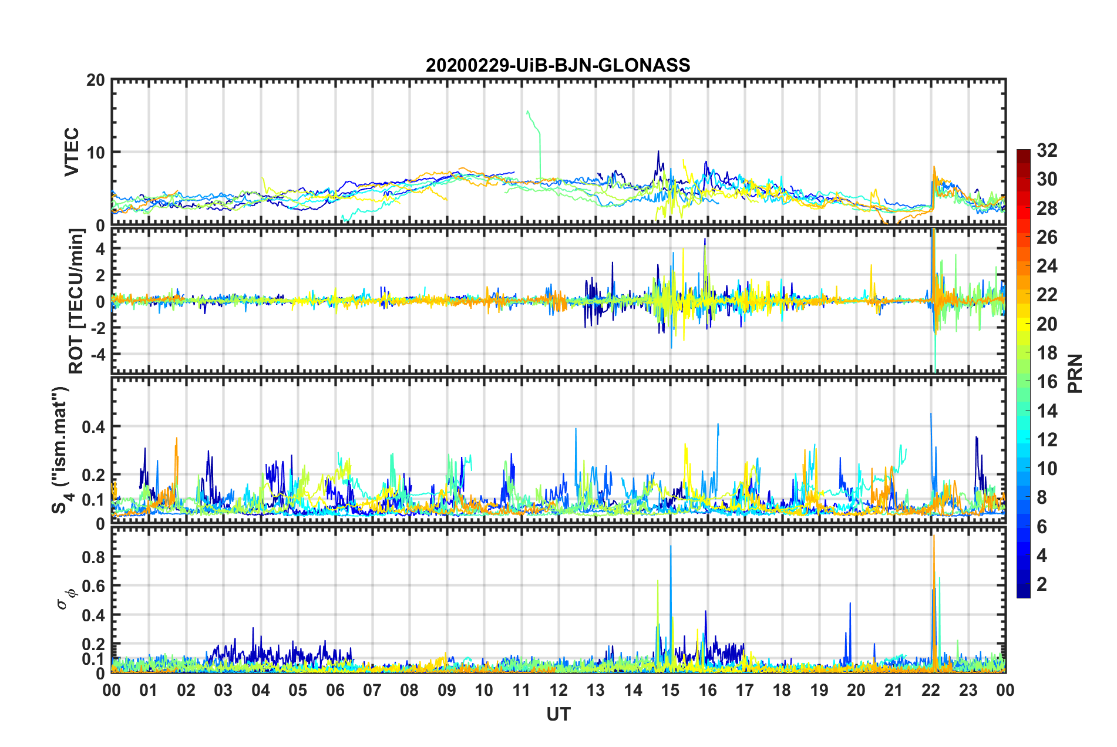Click x-axis tick label 22

click(931, 689)
